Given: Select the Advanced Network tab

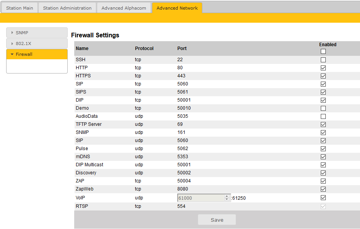Looking at the screenshot, I should (x=177, y=8).
